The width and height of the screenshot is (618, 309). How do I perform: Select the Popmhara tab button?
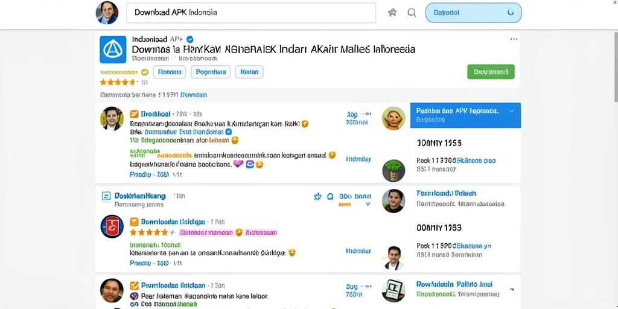(x=211, y=72)
